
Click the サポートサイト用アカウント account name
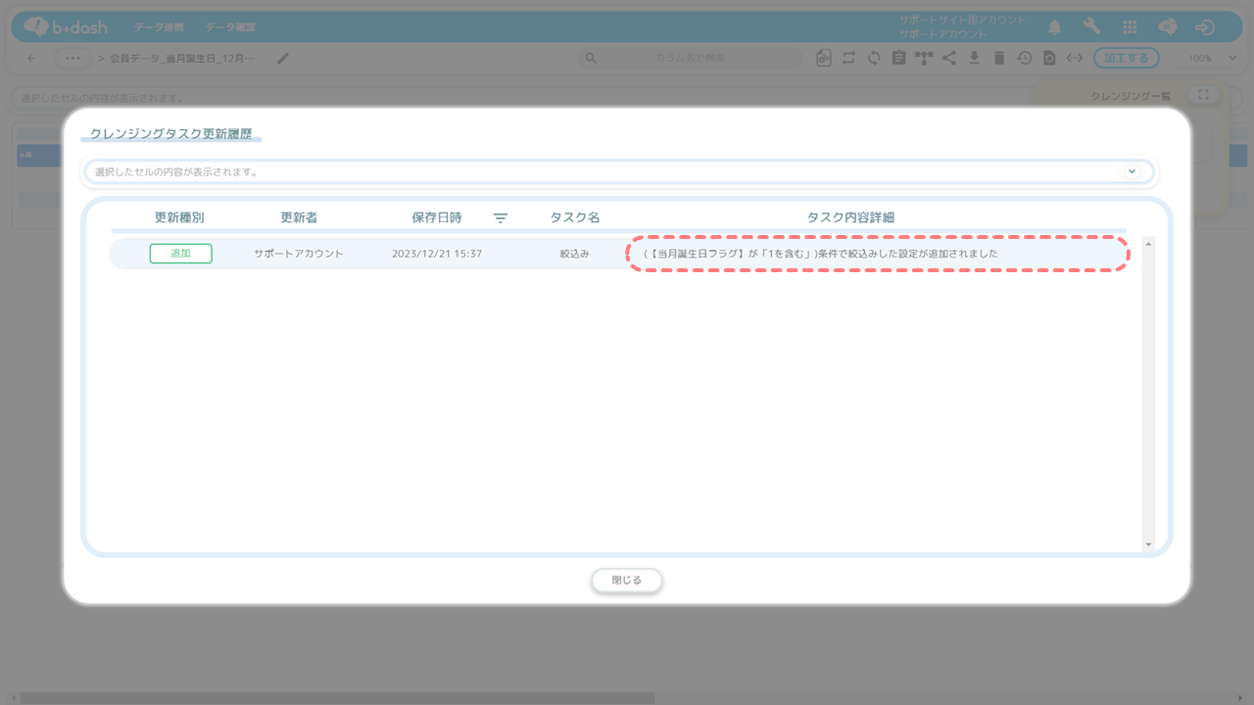click(962, 20)
